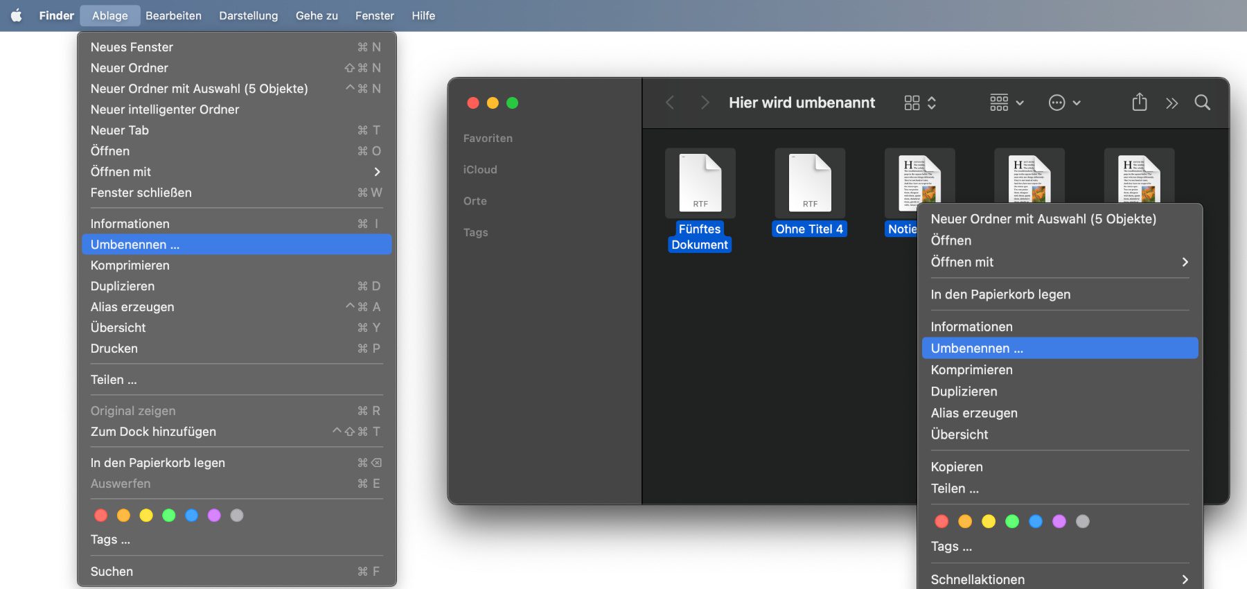Go back with the left arrow button
The image size is (1247, 589).
tap(670, 103)
